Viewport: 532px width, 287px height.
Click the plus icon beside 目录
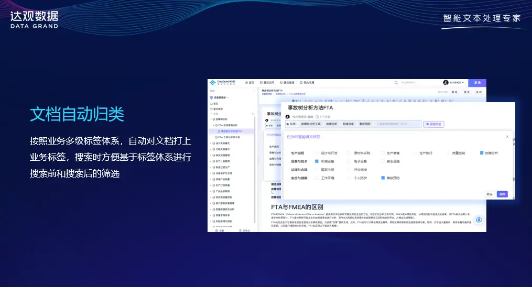tap(253, 114)
